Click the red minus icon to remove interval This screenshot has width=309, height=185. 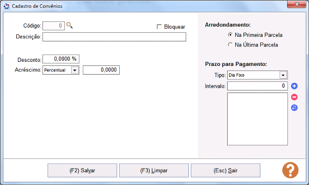point(294,97)
